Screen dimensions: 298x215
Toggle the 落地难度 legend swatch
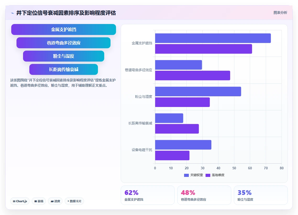tap(208, 175)
